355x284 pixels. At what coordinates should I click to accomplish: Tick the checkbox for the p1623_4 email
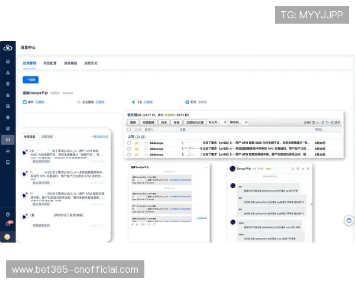click(x=129, y=149)
